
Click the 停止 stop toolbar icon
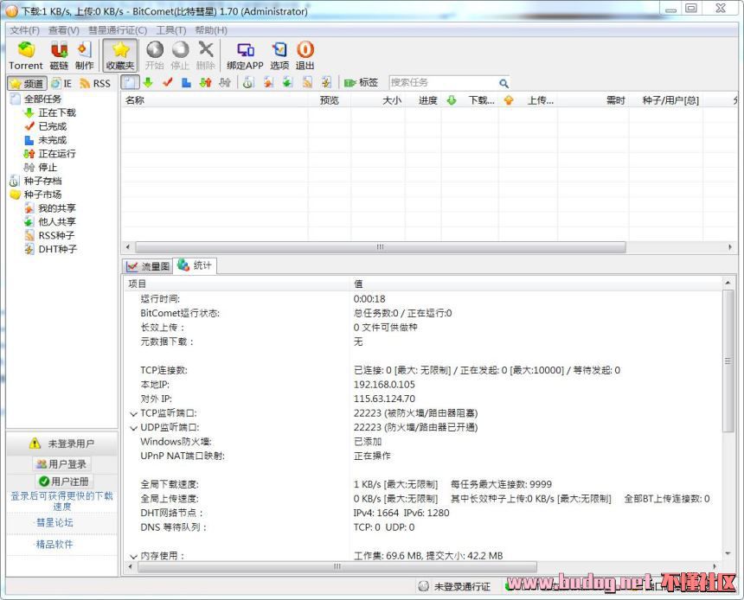click(180, 55)
